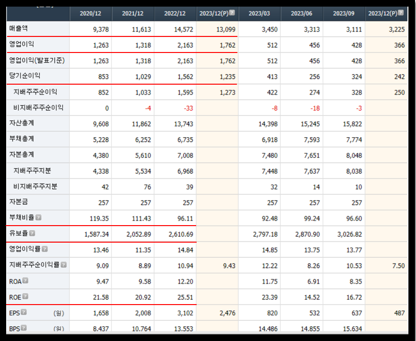This screenshot has width=416, height=341.
Task: Click the 지배주주순이익 value 1,273
Action: coord(227,92)
